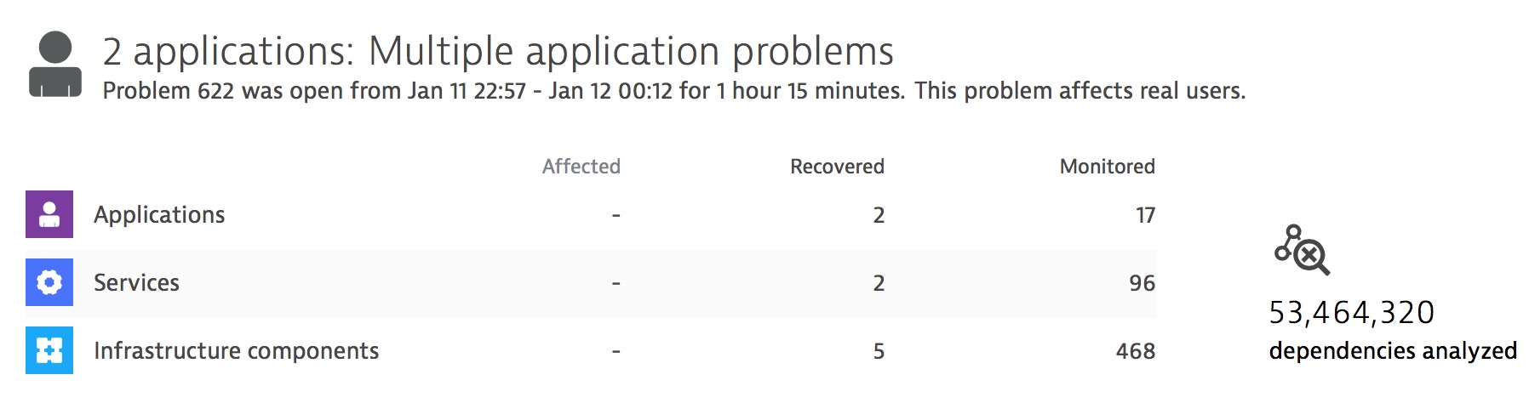The image size is (1529, 420).
Task: Click the dependencies analyzed magnifier icon
Action: 1302,250
